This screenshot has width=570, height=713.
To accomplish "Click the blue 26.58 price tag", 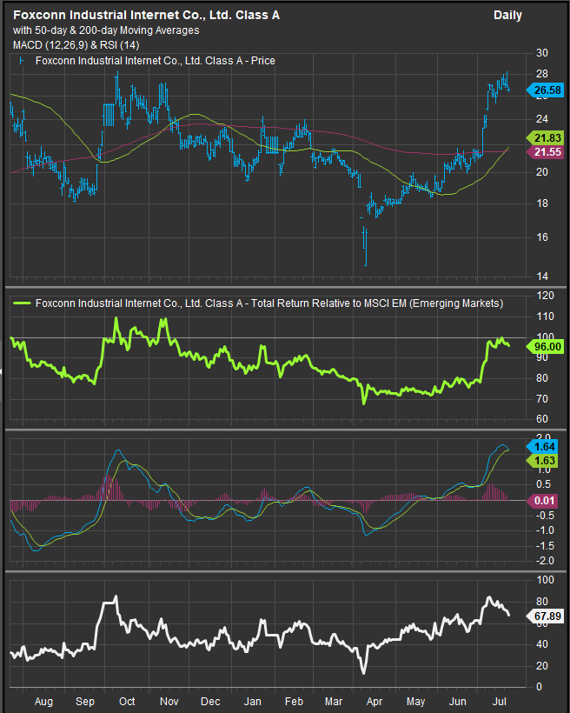I will pyautogui.click(x=547, y=90).
